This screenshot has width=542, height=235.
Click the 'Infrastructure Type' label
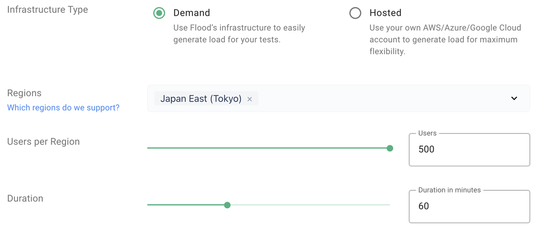tap(47, 9)
